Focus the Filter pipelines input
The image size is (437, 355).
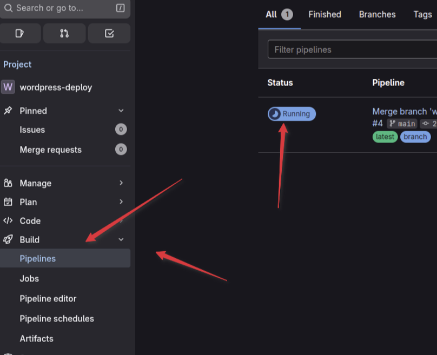352,50
